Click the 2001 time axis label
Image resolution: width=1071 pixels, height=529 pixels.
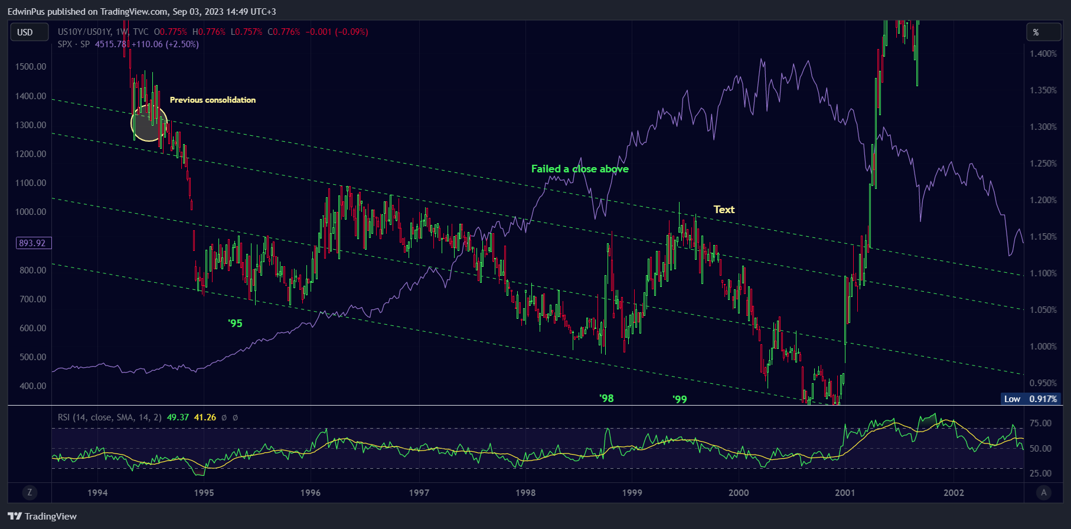pyautogui.click(x=845, y=493)
